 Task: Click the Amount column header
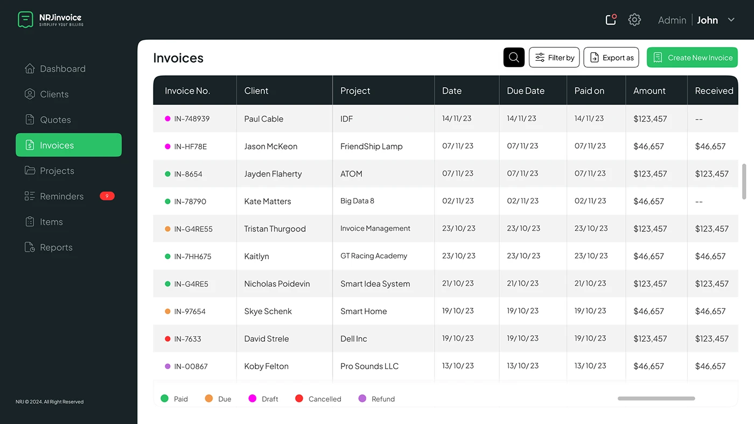coord(650,91)
